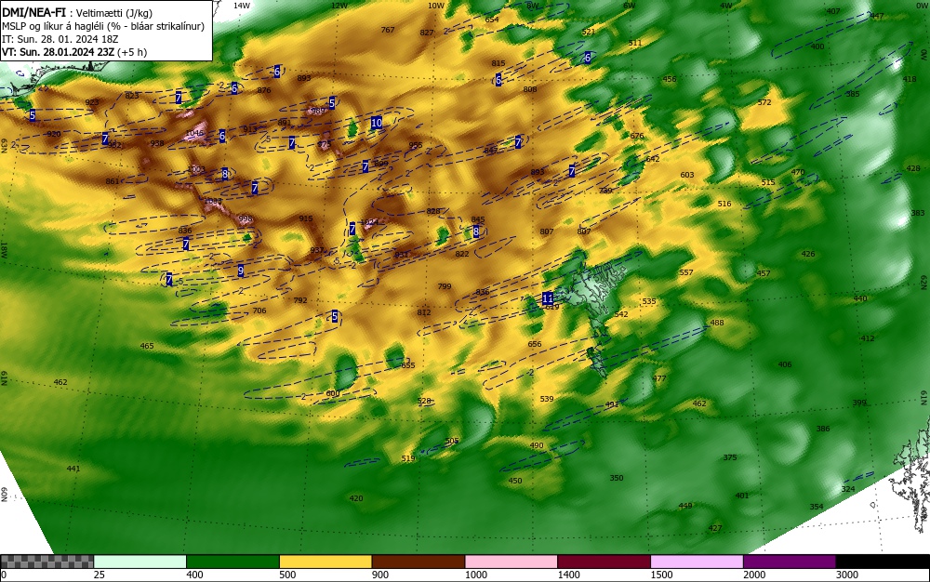Click the 1046 value on the pink peak
Viewport: 930px width, 582px height.
194,133
